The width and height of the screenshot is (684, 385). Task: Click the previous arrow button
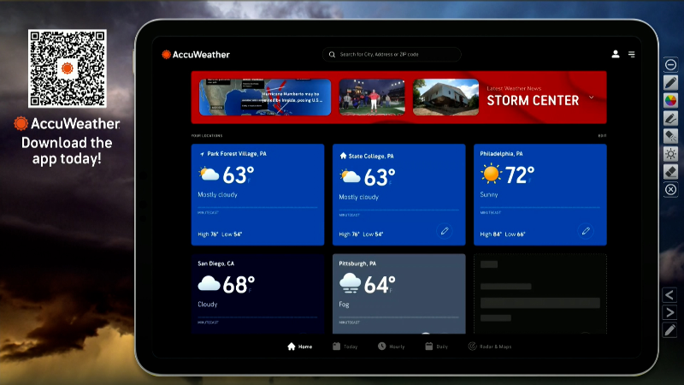(669, 295)
